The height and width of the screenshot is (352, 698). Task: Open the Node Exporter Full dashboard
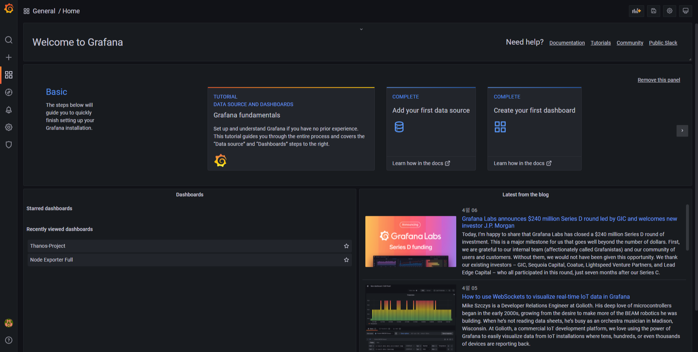coord(189,260)
